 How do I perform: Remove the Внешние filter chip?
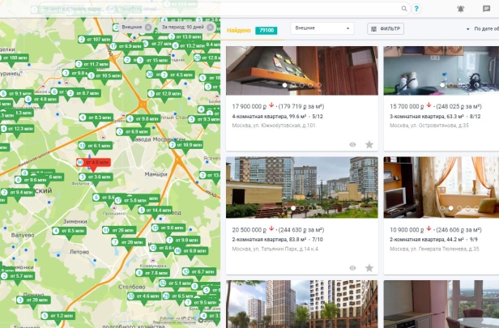148,28
